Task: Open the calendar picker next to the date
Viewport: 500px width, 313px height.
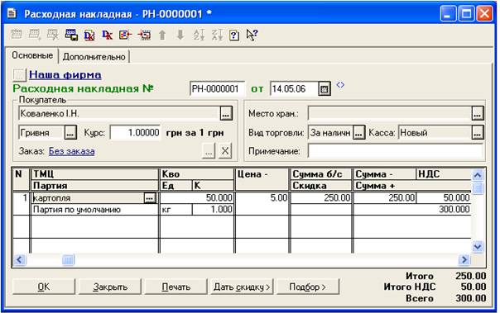Action: tap(325, 88)
